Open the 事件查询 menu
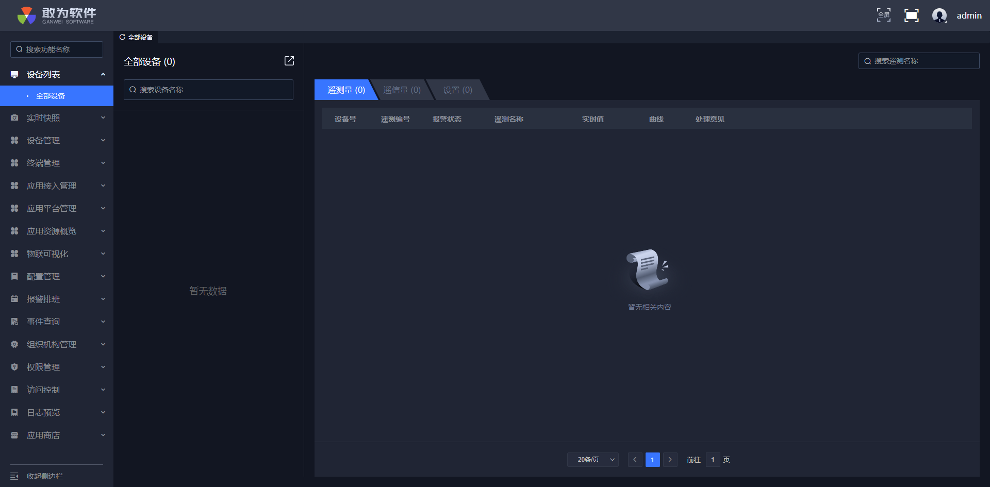 point(57,322)
